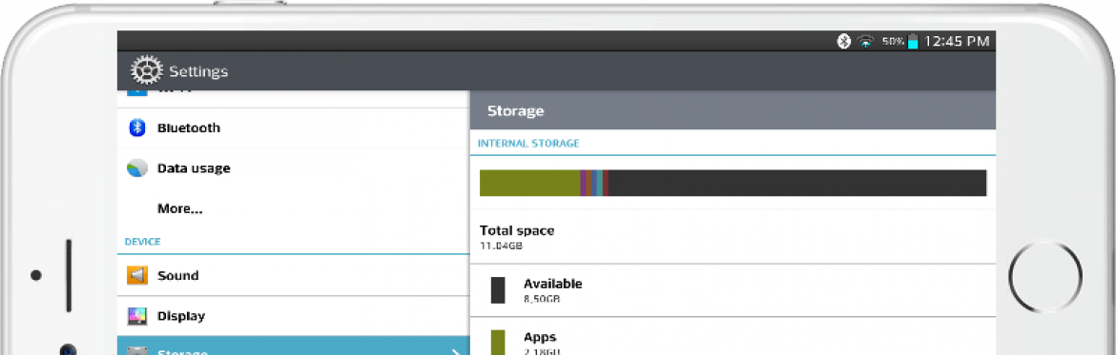The height and width of the screenshot is (355, 1116).
Task: Tap the Available space row
Action: click(x=733, y=290)
